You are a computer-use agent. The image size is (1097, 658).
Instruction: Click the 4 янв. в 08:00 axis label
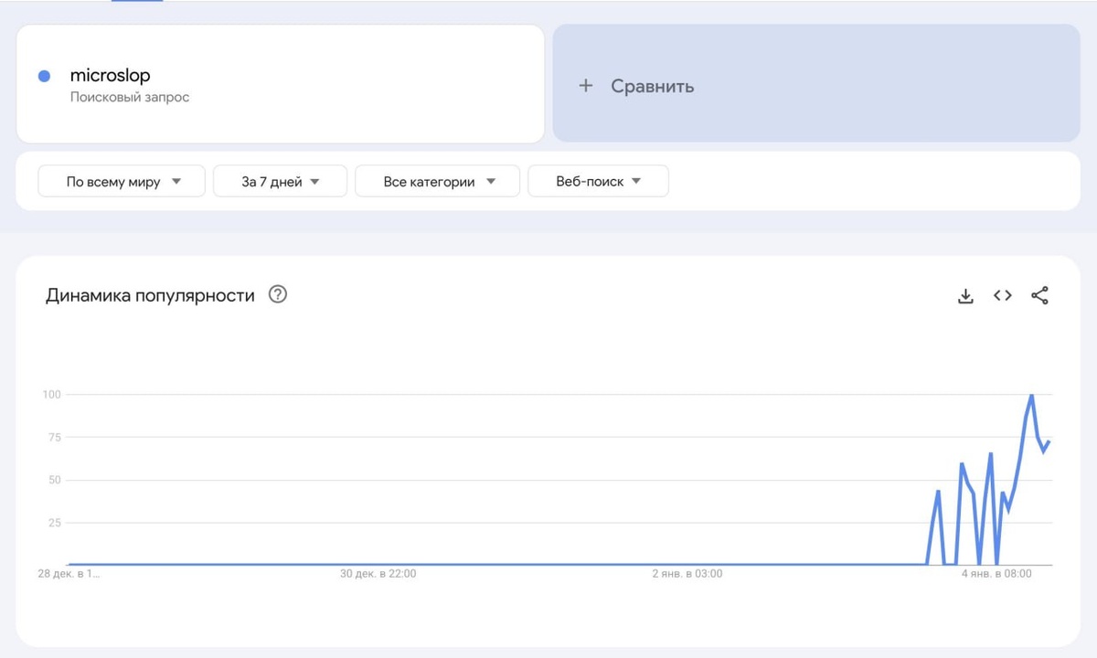[996, 574]
